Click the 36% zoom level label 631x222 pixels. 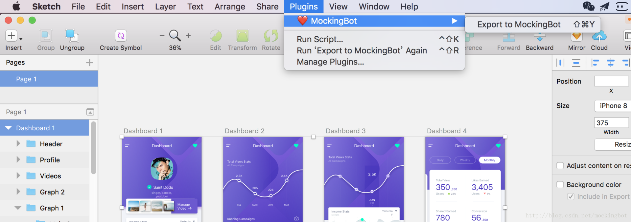click(x=175, y=48)
